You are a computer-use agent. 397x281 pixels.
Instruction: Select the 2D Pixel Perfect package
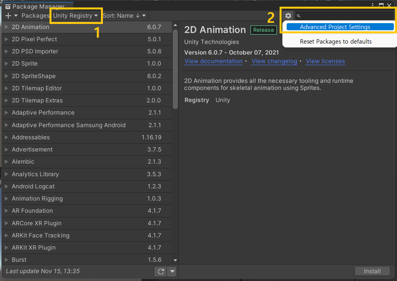87,39
